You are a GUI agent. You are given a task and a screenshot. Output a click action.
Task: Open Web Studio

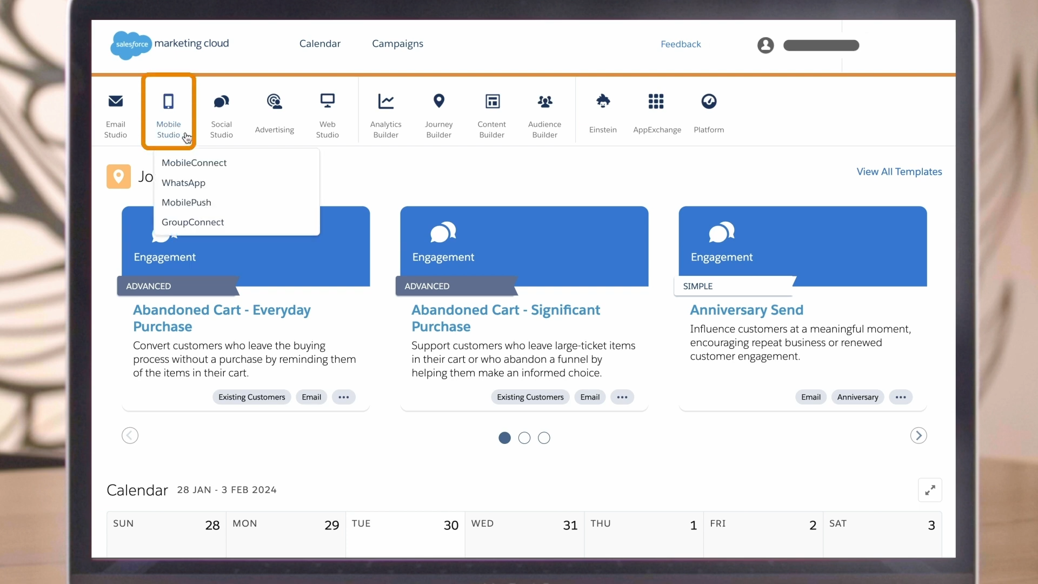click(x=327, y=116)
